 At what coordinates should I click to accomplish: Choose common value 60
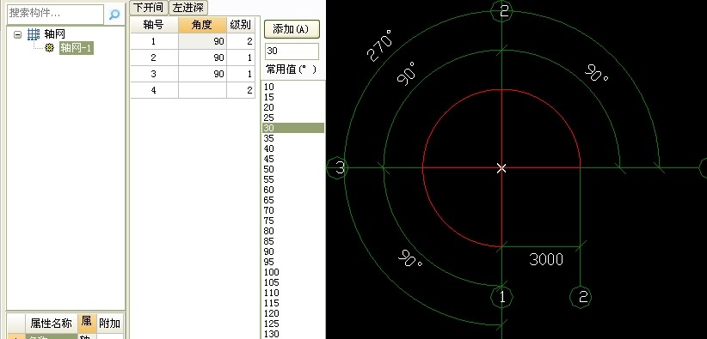pyautogui.click(x=293, y=190)
